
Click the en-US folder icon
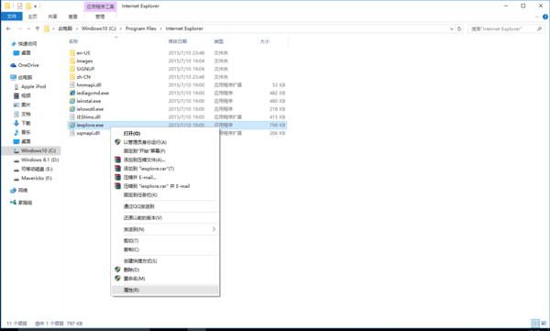(72, 52)
